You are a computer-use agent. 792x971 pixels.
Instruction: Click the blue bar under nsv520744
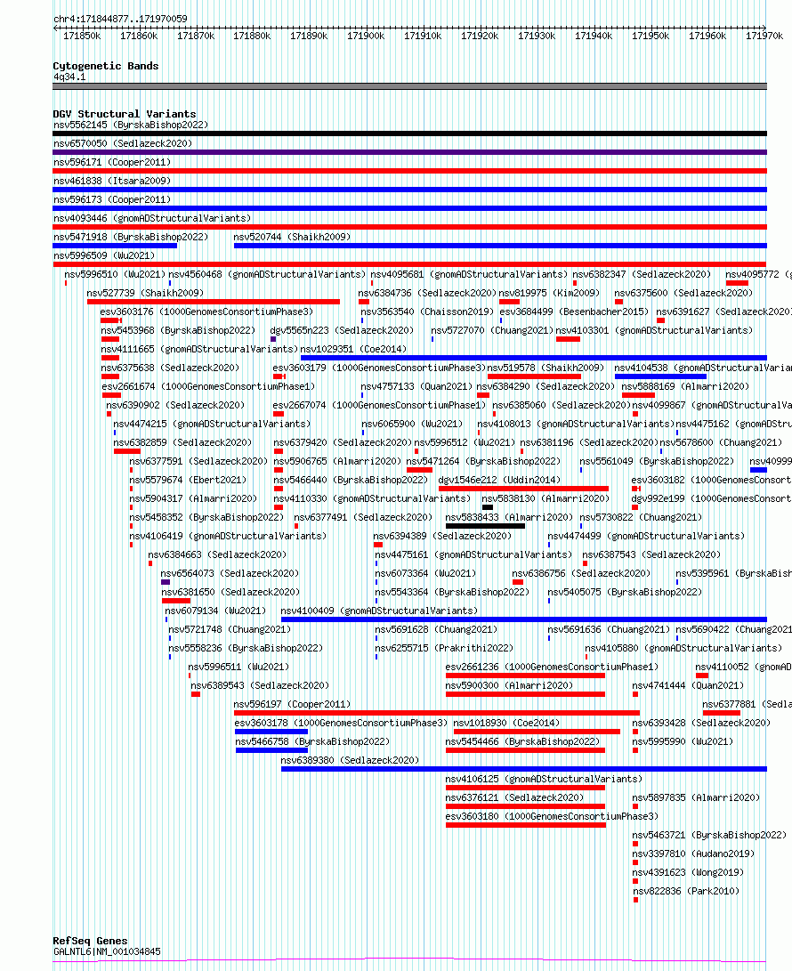(x=500, y=246)
